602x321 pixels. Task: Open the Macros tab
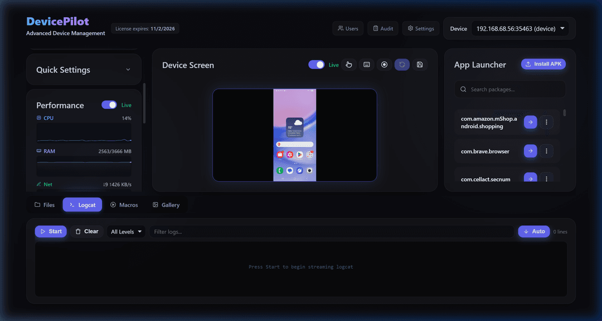pyautogui.click(x=124, y=205)
